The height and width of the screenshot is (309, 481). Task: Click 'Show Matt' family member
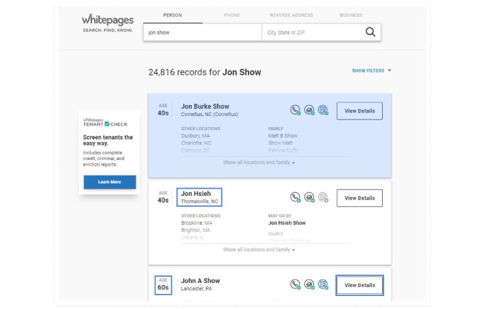pos(280,143)
